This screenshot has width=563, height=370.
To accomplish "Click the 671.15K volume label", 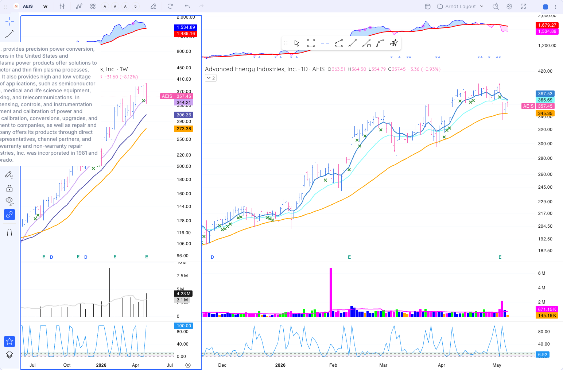I will click(547, 309).
